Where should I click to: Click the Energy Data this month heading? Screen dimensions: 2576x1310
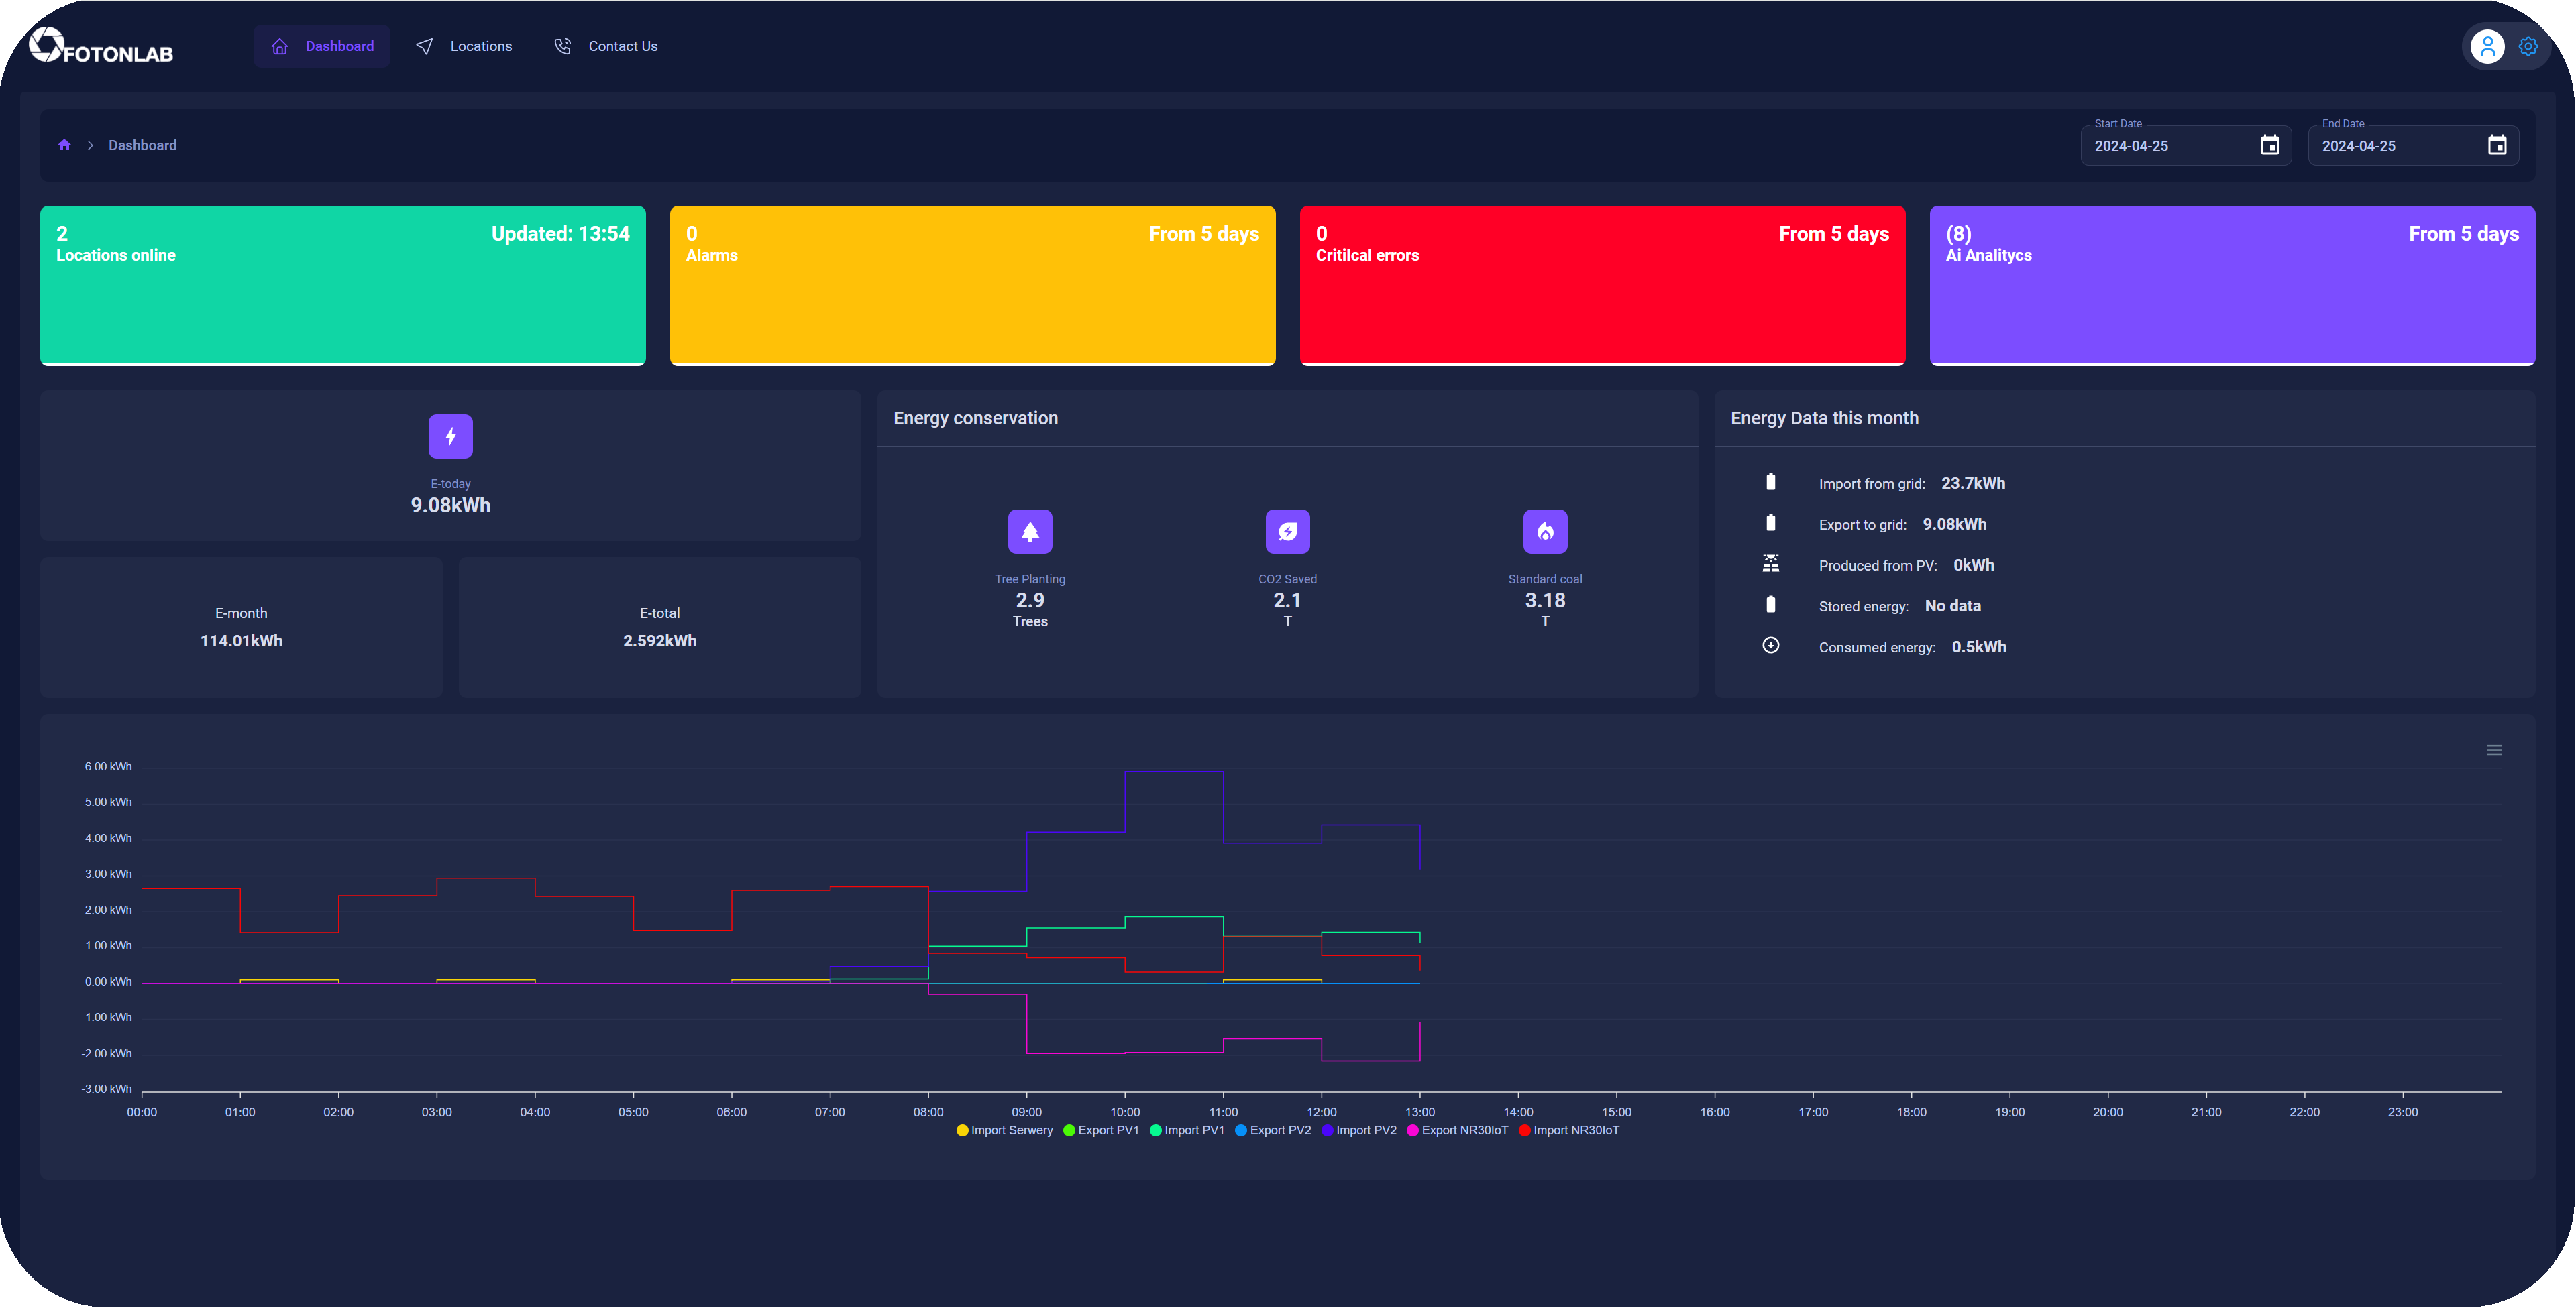[x=1825, y=419]
